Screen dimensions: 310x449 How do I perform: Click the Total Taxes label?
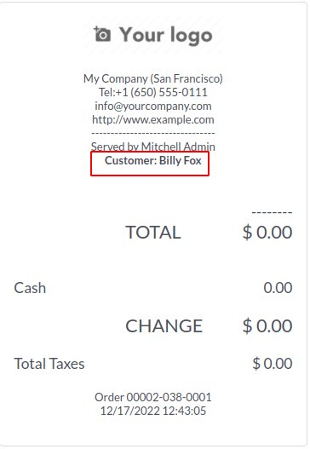49,364
